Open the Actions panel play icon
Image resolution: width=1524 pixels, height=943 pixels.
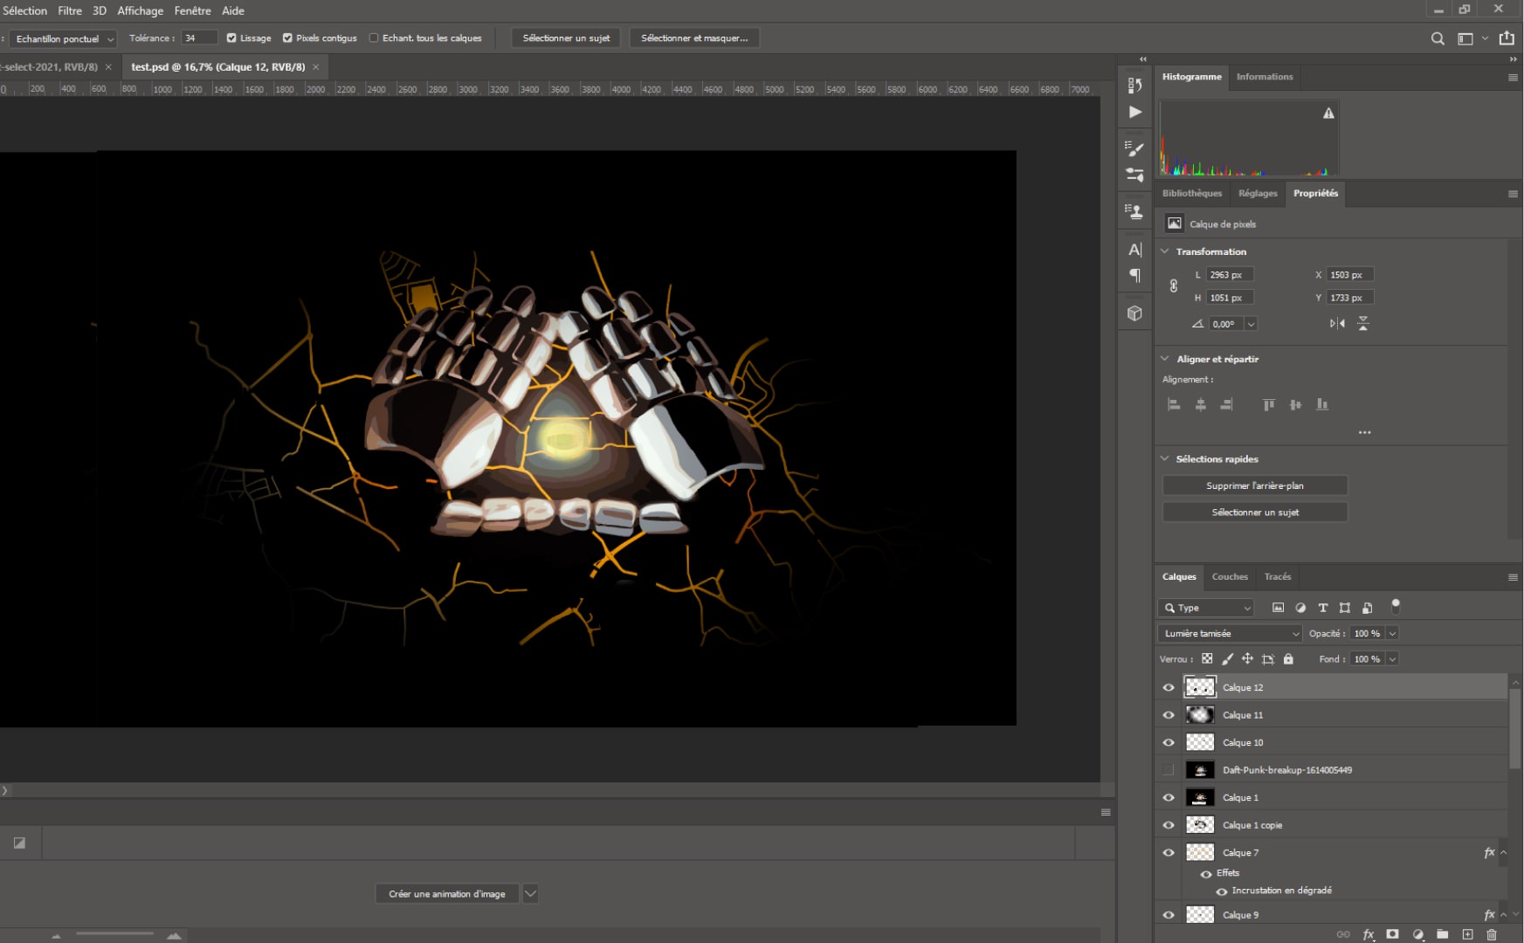(1134, 112)
